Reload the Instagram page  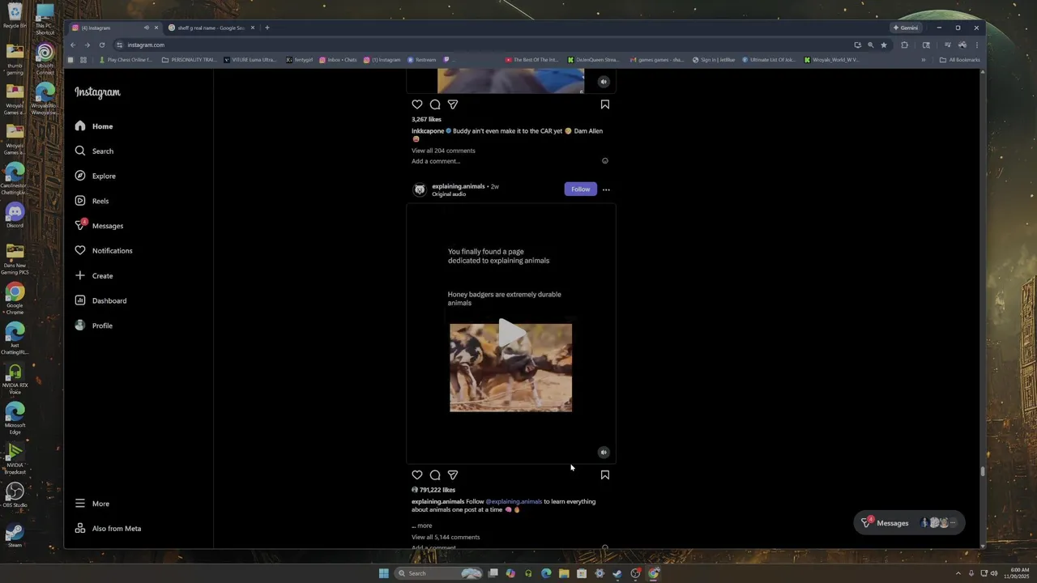(102, 45)
